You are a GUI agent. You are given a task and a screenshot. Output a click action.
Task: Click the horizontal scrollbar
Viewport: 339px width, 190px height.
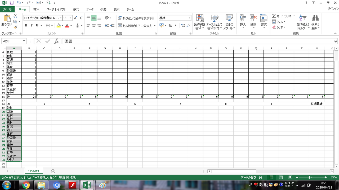[234, 171]
